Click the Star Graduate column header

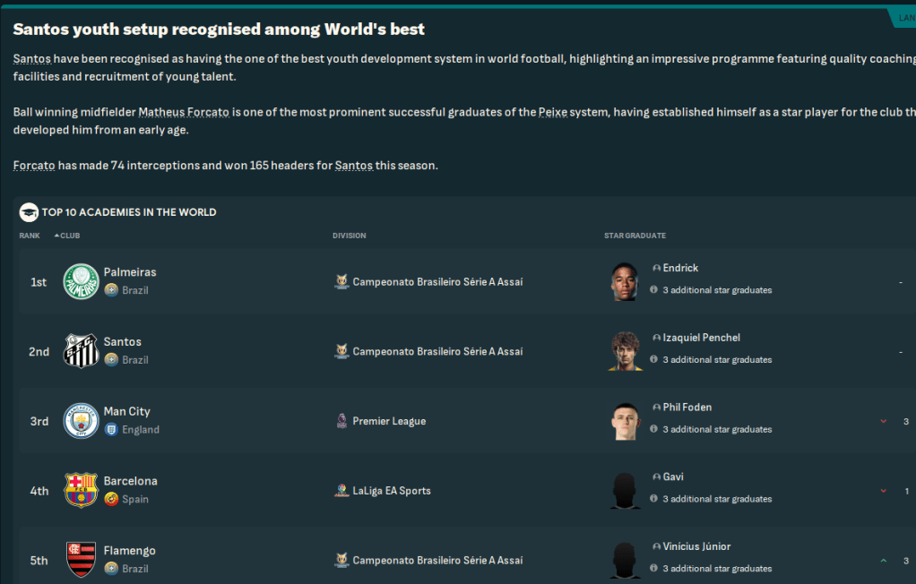pyautogui.click(x=635, y=236)
